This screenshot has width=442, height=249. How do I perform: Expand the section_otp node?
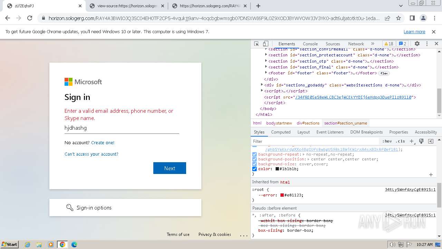coord(266,61)
